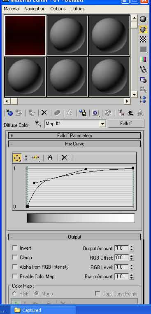The height and width of the screenshot is (314, 151).
Task: Pick material with eyedropper icon
Action: click(x=38, y=124)
